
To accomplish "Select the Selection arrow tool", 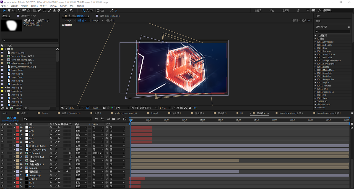I will coord(4,10).
